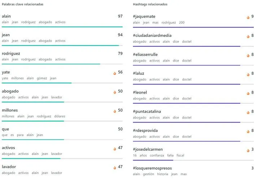Open the hashtag #losqueremospresos
This screenshot has width=257, height=181.
pyautogui.click(x=152, y=168)
